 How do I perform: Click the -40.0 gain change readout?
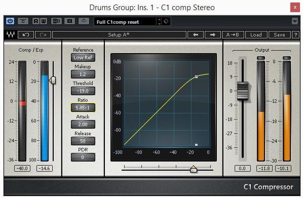coord(22,169)
